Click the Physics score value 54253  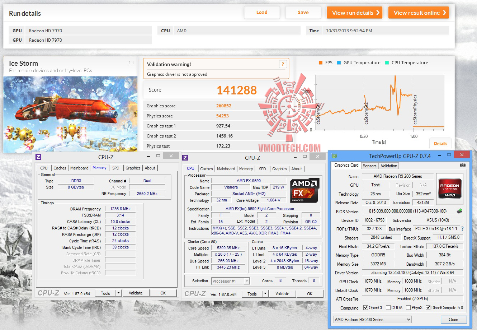pos(222,116)
